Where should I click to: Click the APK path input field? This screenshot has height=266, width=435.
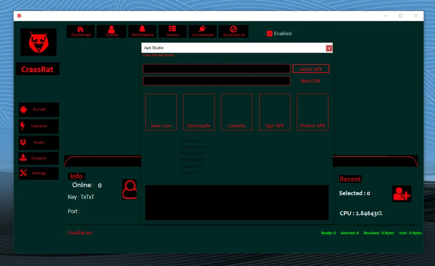coord(216,69)
